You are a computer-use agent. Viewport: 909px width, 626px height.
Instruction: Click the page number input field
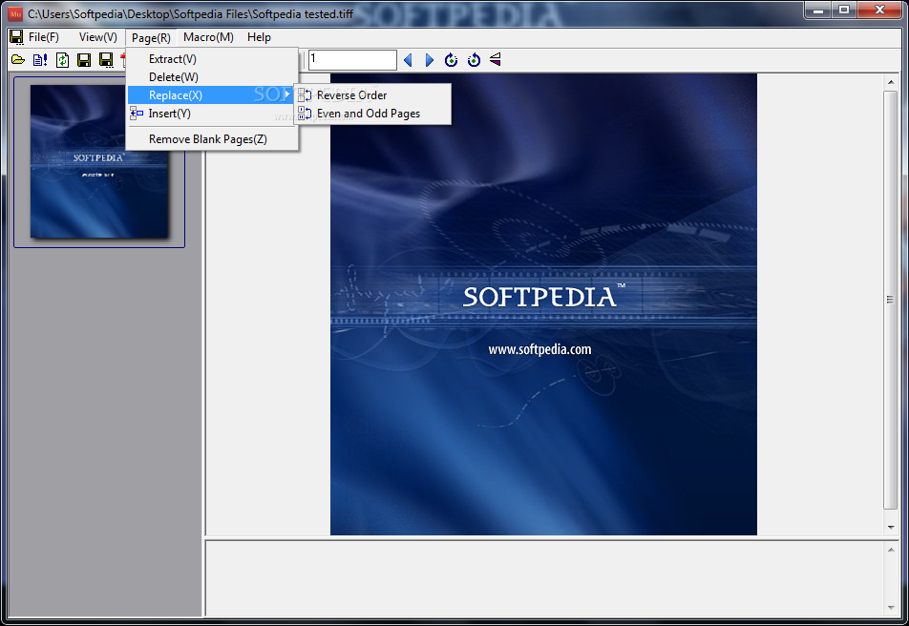[x=352, y=60]
